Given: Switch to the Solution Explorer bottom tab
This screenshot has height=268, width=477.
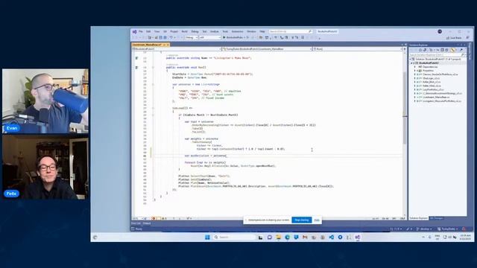Looking at the screenshot, I should [419, 218].
